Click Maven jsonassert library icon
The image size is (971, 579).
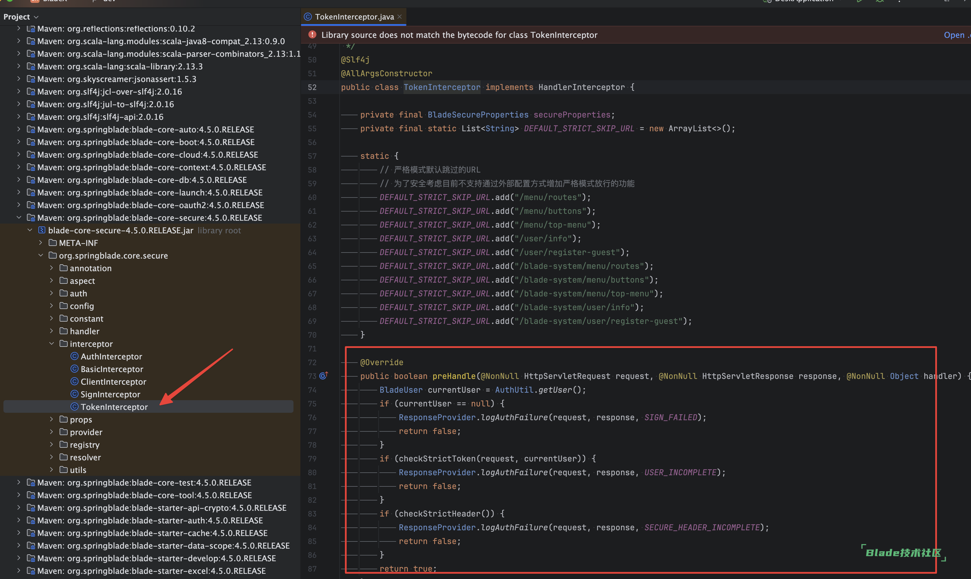coord(31,79)
